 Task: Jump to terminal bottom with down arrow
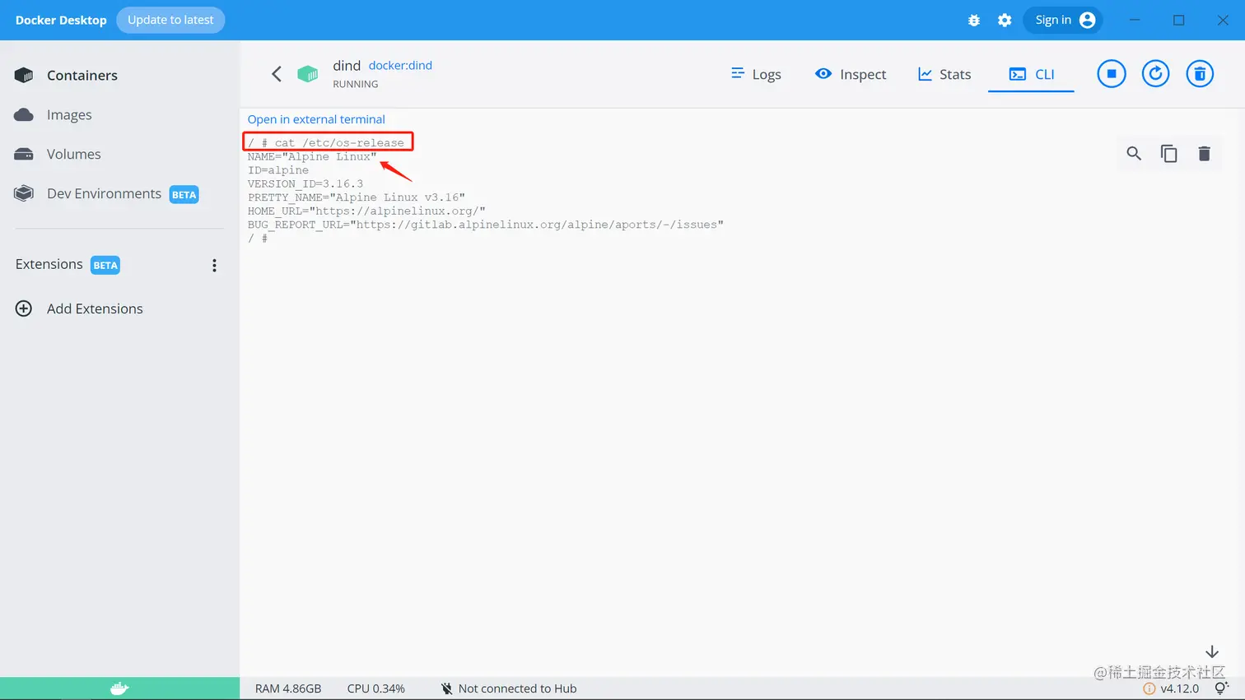1212,651
